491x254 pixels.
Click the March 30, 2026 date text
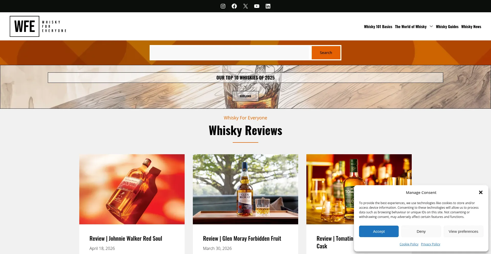(217, 248)
